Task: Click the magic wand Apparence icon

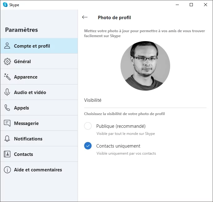Action: point(7,77)
